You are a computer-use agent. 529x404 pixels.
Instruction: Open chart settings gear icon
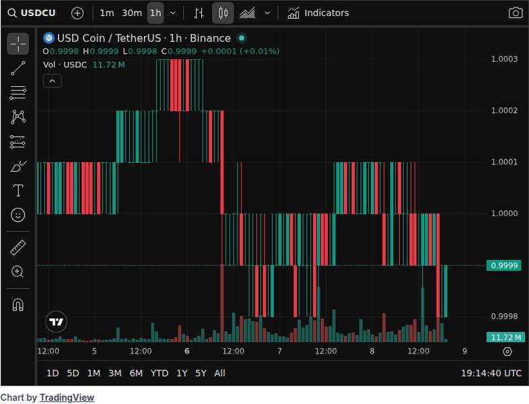[x=507, y=351]
